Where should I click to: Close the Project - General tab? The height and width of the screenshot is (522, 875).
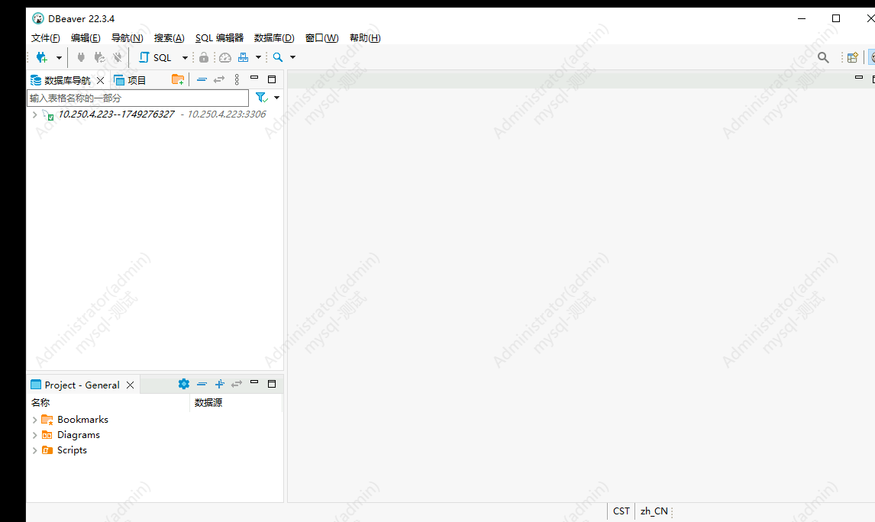pos(130,385)
